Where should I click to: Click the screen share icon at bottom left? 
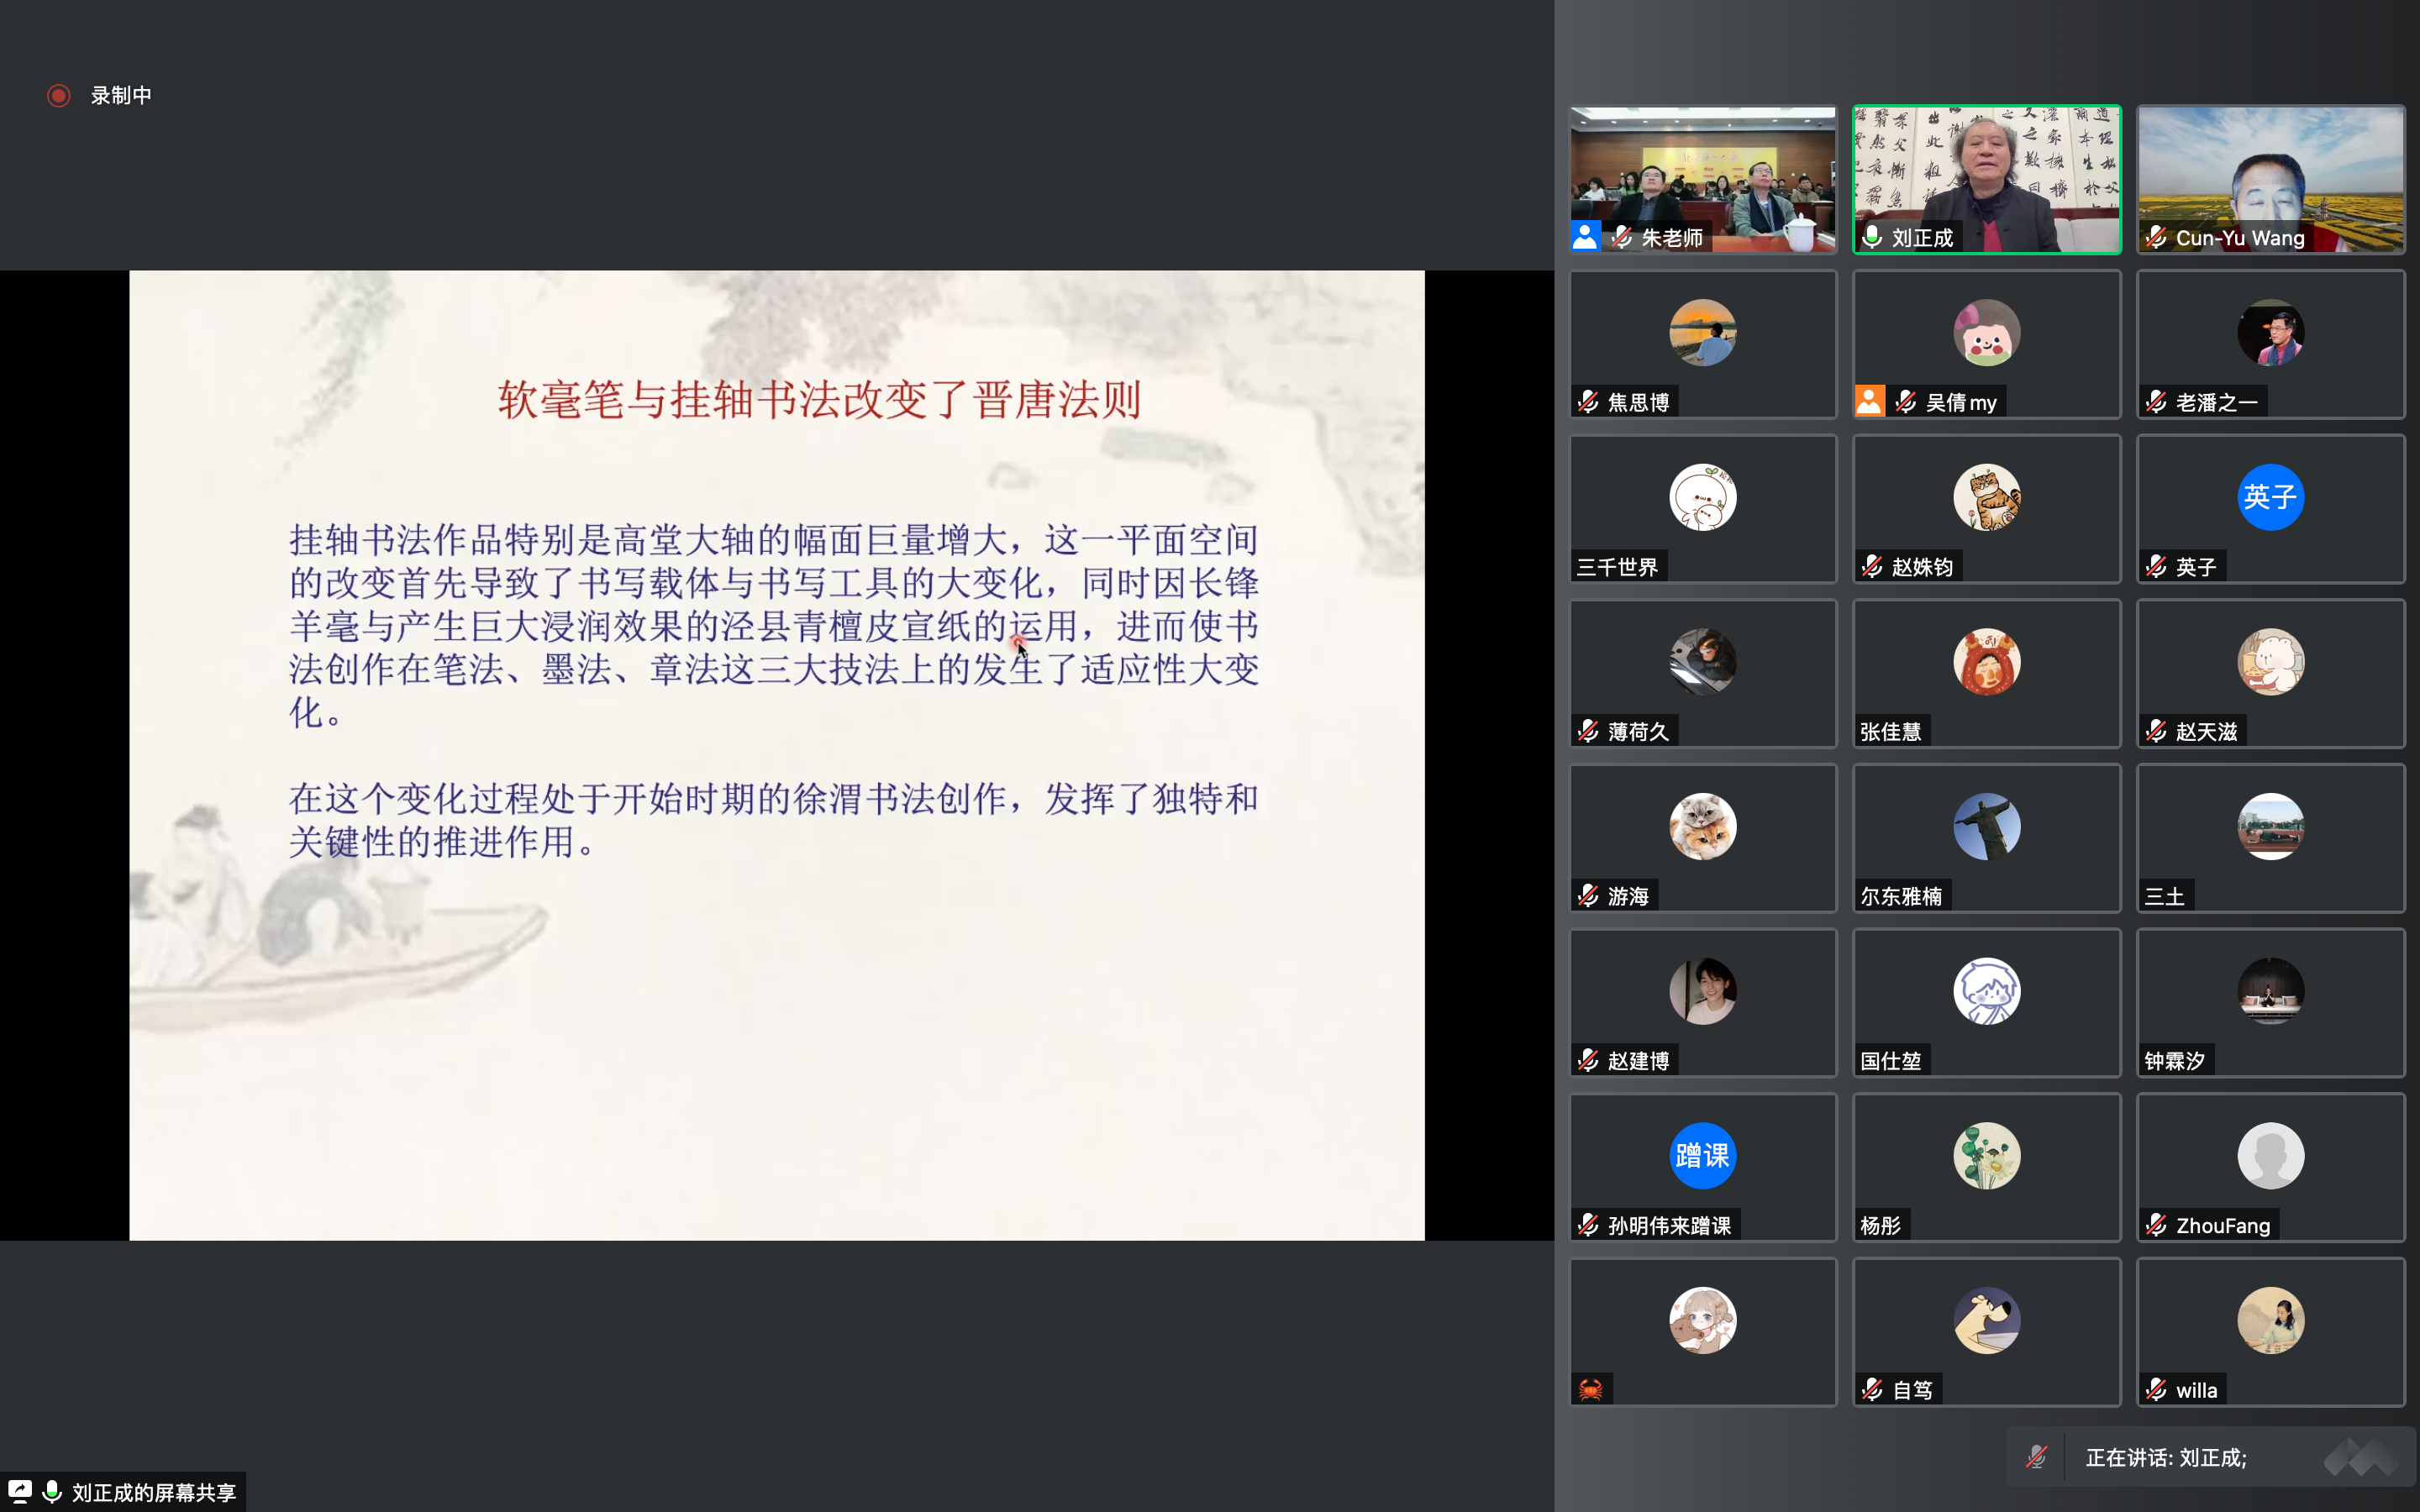point(20,1492)
